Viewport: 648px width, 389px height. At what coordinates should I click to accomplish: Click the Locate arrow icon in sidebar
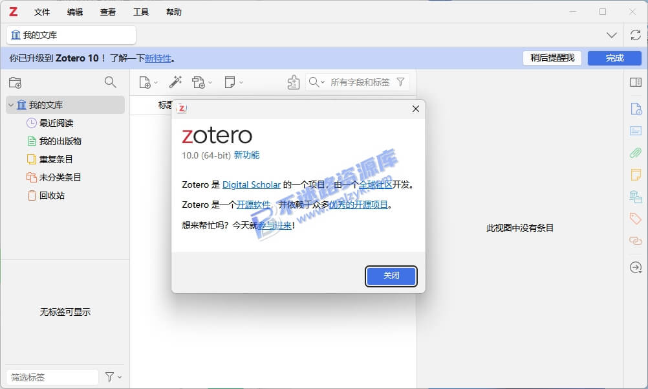[636, 267]
